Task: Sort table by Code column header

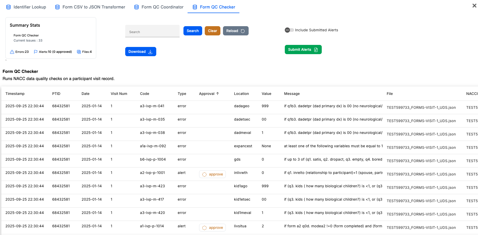Action: tap(144, 94)
